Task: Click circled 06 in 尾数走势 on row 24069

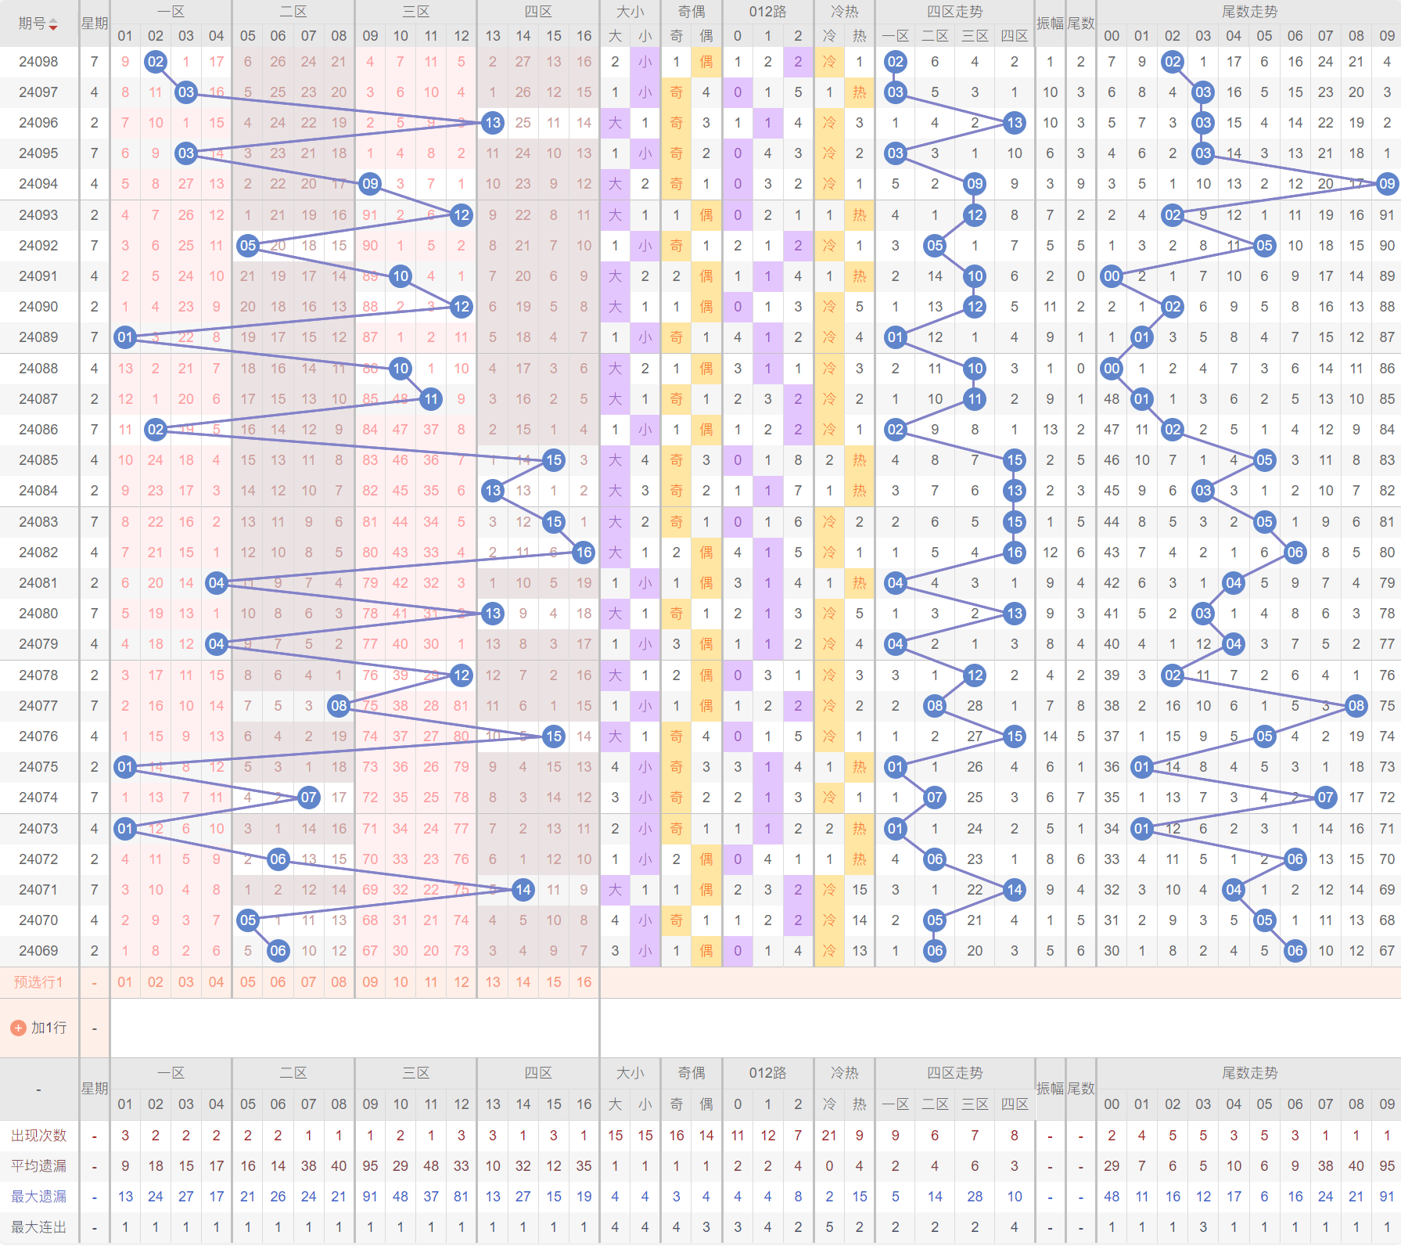Action: click(x=1295, y=951)
